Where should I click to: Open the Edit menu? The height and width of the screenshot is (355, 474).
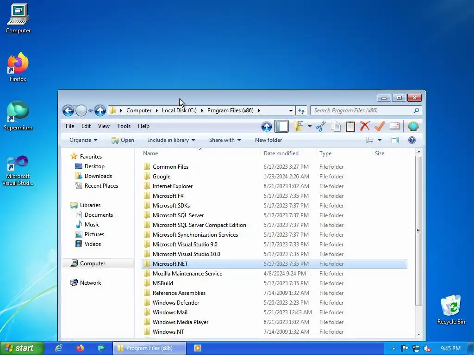pos(86,126)
